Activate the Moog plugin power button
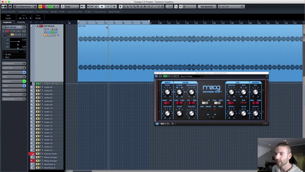The image size is (305, 172). (x=156, y=76)
